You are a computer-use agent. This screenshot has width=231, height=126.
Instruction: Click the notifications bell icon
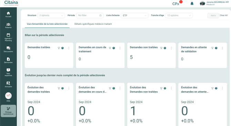coord(192,3)
